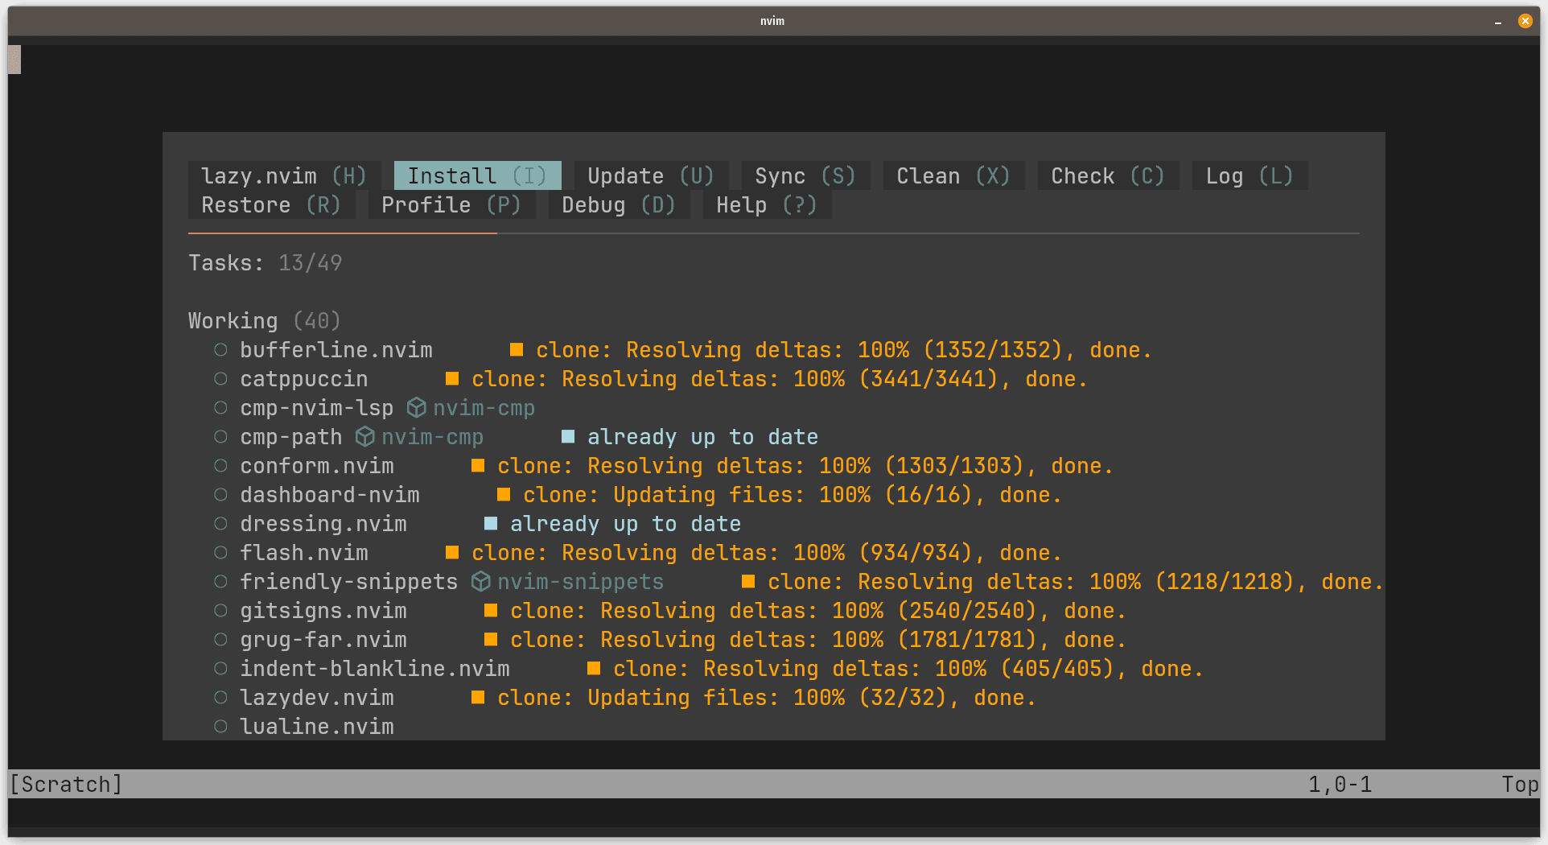Image resolution: width=1548 pixels, height=845 pixels.
Task: Click the package icon next to cmp-path
Action: [364, 437]
